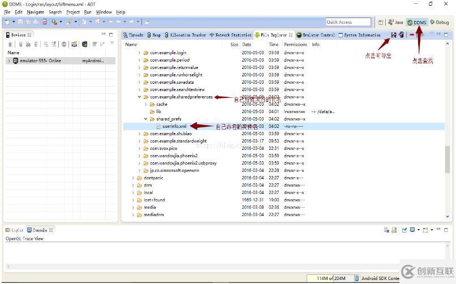Pull file from device icon
Screen dimensions: 456x284
coord(394,35)
